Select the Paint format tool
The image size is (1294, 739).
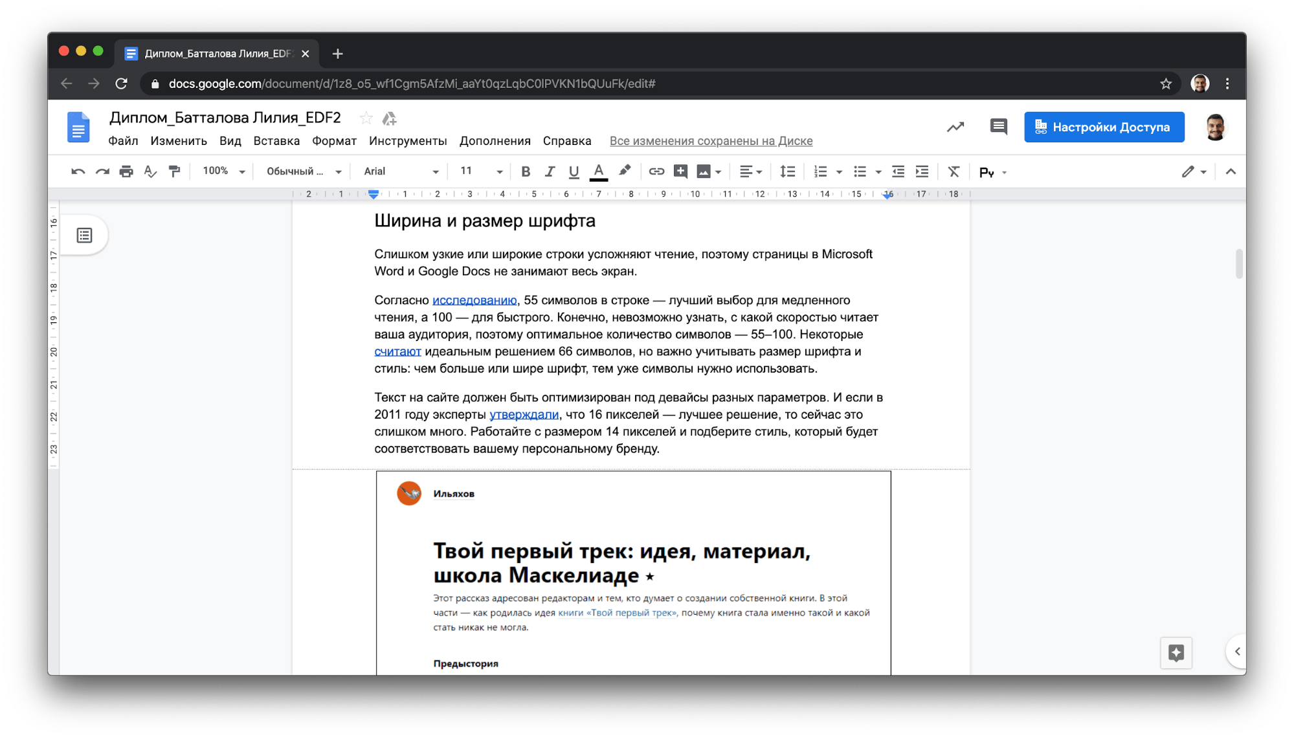coord(174,171)
